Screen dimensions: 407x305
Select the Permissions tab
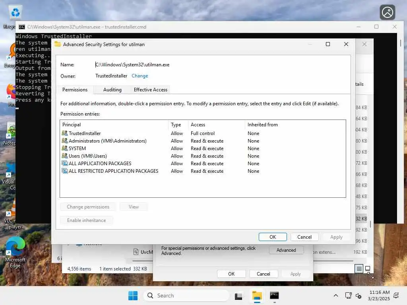75,90
